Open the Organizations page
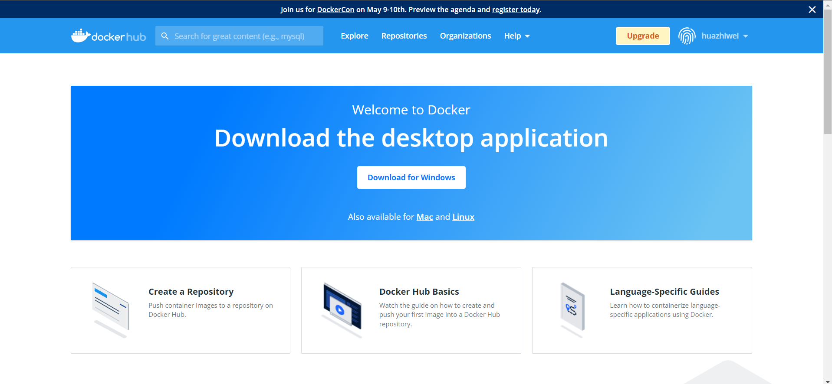The image size is (832, 384). click(x=465, y=36)
